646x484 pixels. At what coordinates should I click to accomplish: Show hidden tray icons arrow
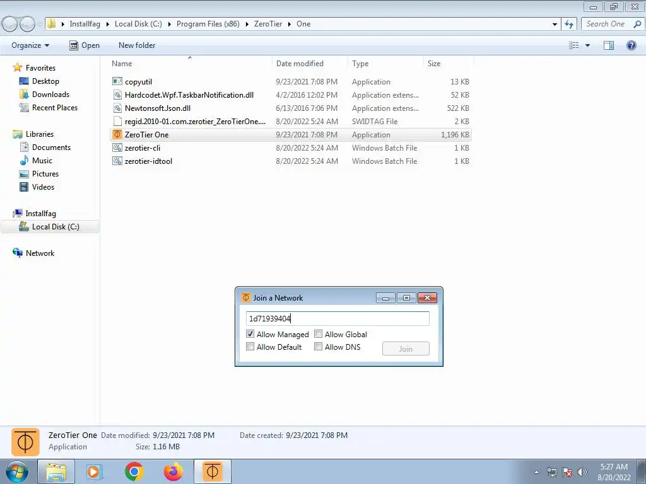[536, 472]
